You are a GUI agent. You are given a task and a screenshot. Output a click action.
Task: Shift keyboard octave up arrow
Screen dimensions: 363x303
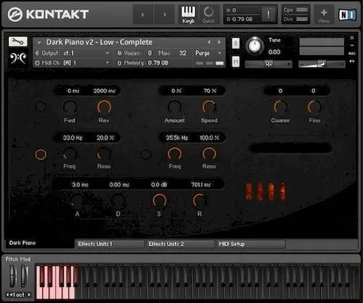29,295
